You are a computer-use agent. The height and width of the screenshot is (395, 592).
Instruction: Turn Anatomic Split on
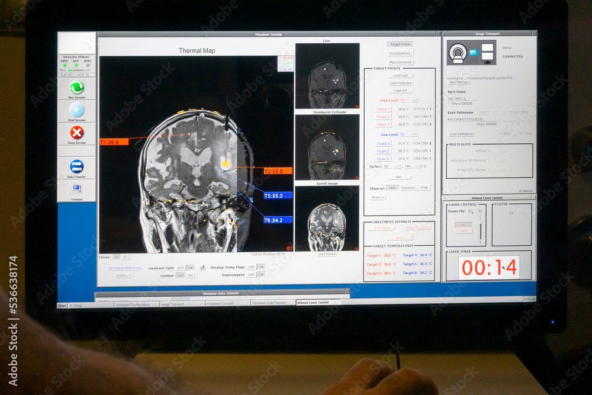click(190, 268)
